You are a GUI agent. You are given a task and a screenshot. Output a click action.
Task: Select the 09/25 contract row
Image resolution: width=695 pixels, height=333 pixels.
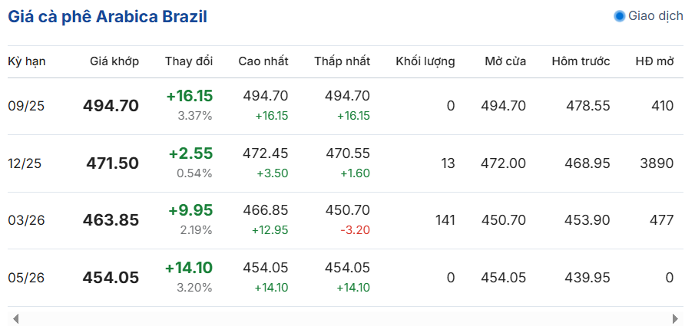(x=346, y=107)
